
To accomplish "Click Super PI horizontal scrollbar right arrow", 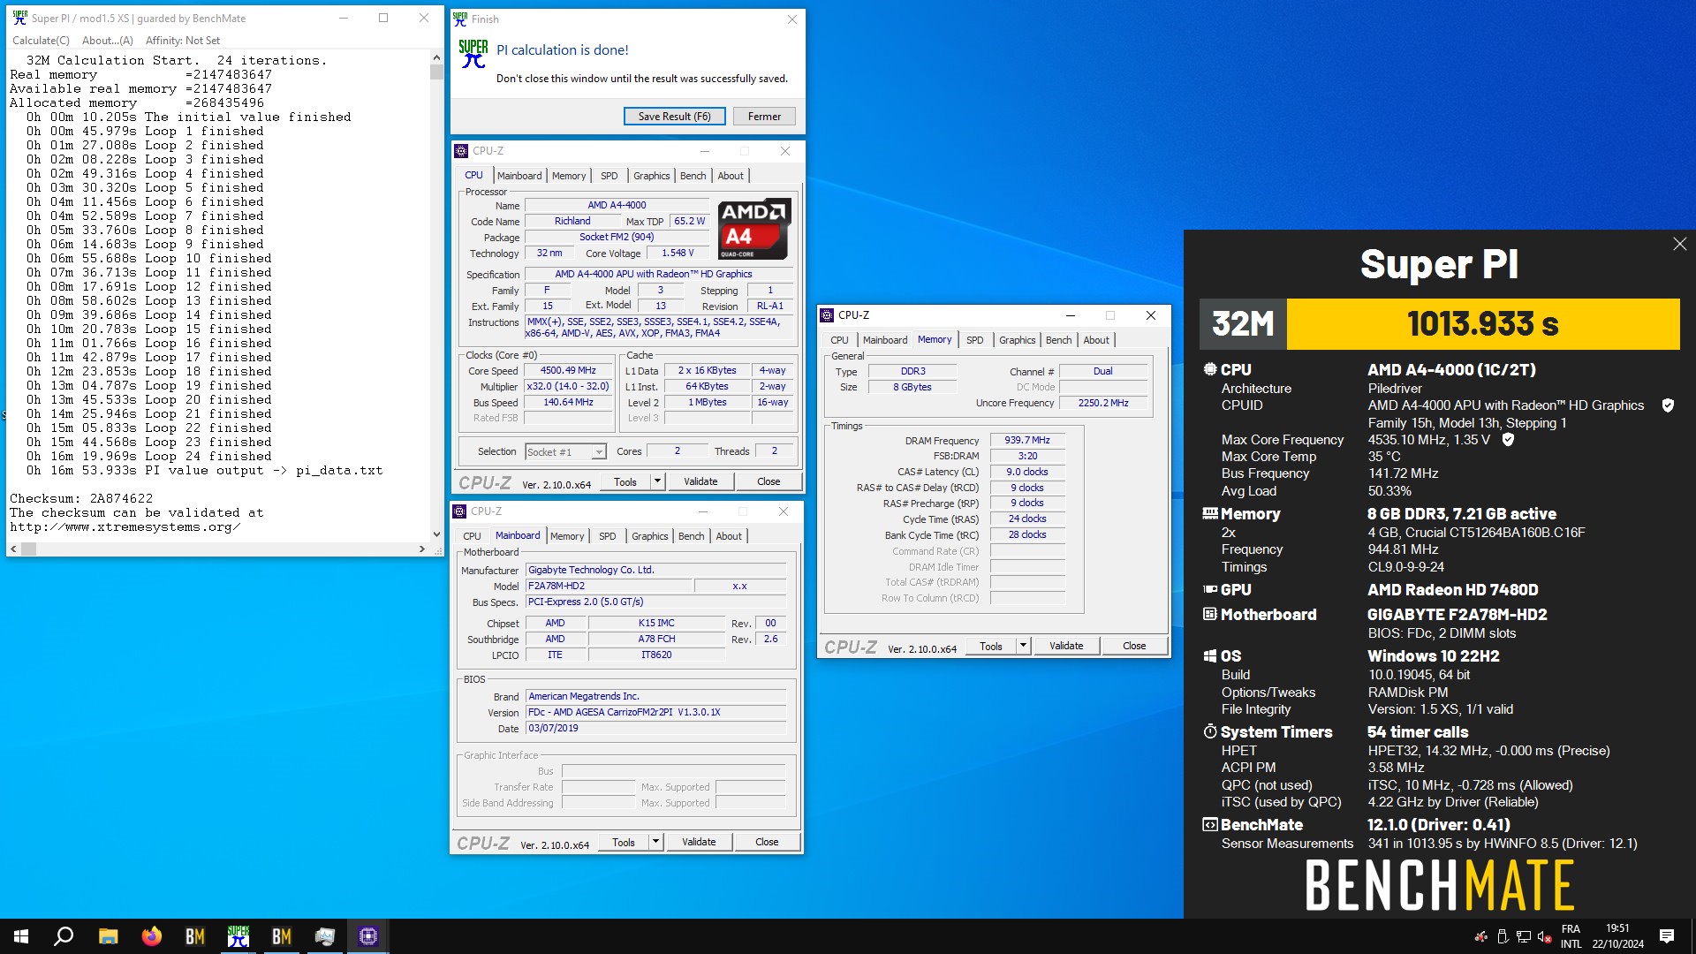I will (x=422, y=549).
